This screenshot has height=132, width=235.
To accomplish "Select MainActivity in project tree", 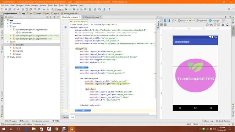I will click(26, 33).
